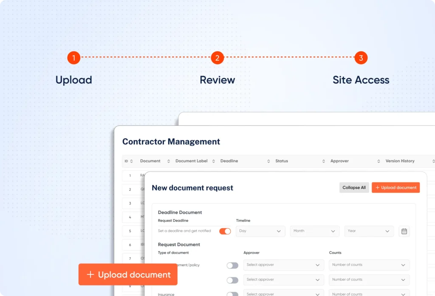Enable the Insurance document toggle

[232, 294]
